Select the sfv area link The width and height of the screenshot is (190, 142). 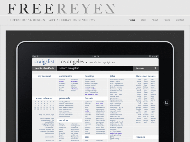[95, 63]
